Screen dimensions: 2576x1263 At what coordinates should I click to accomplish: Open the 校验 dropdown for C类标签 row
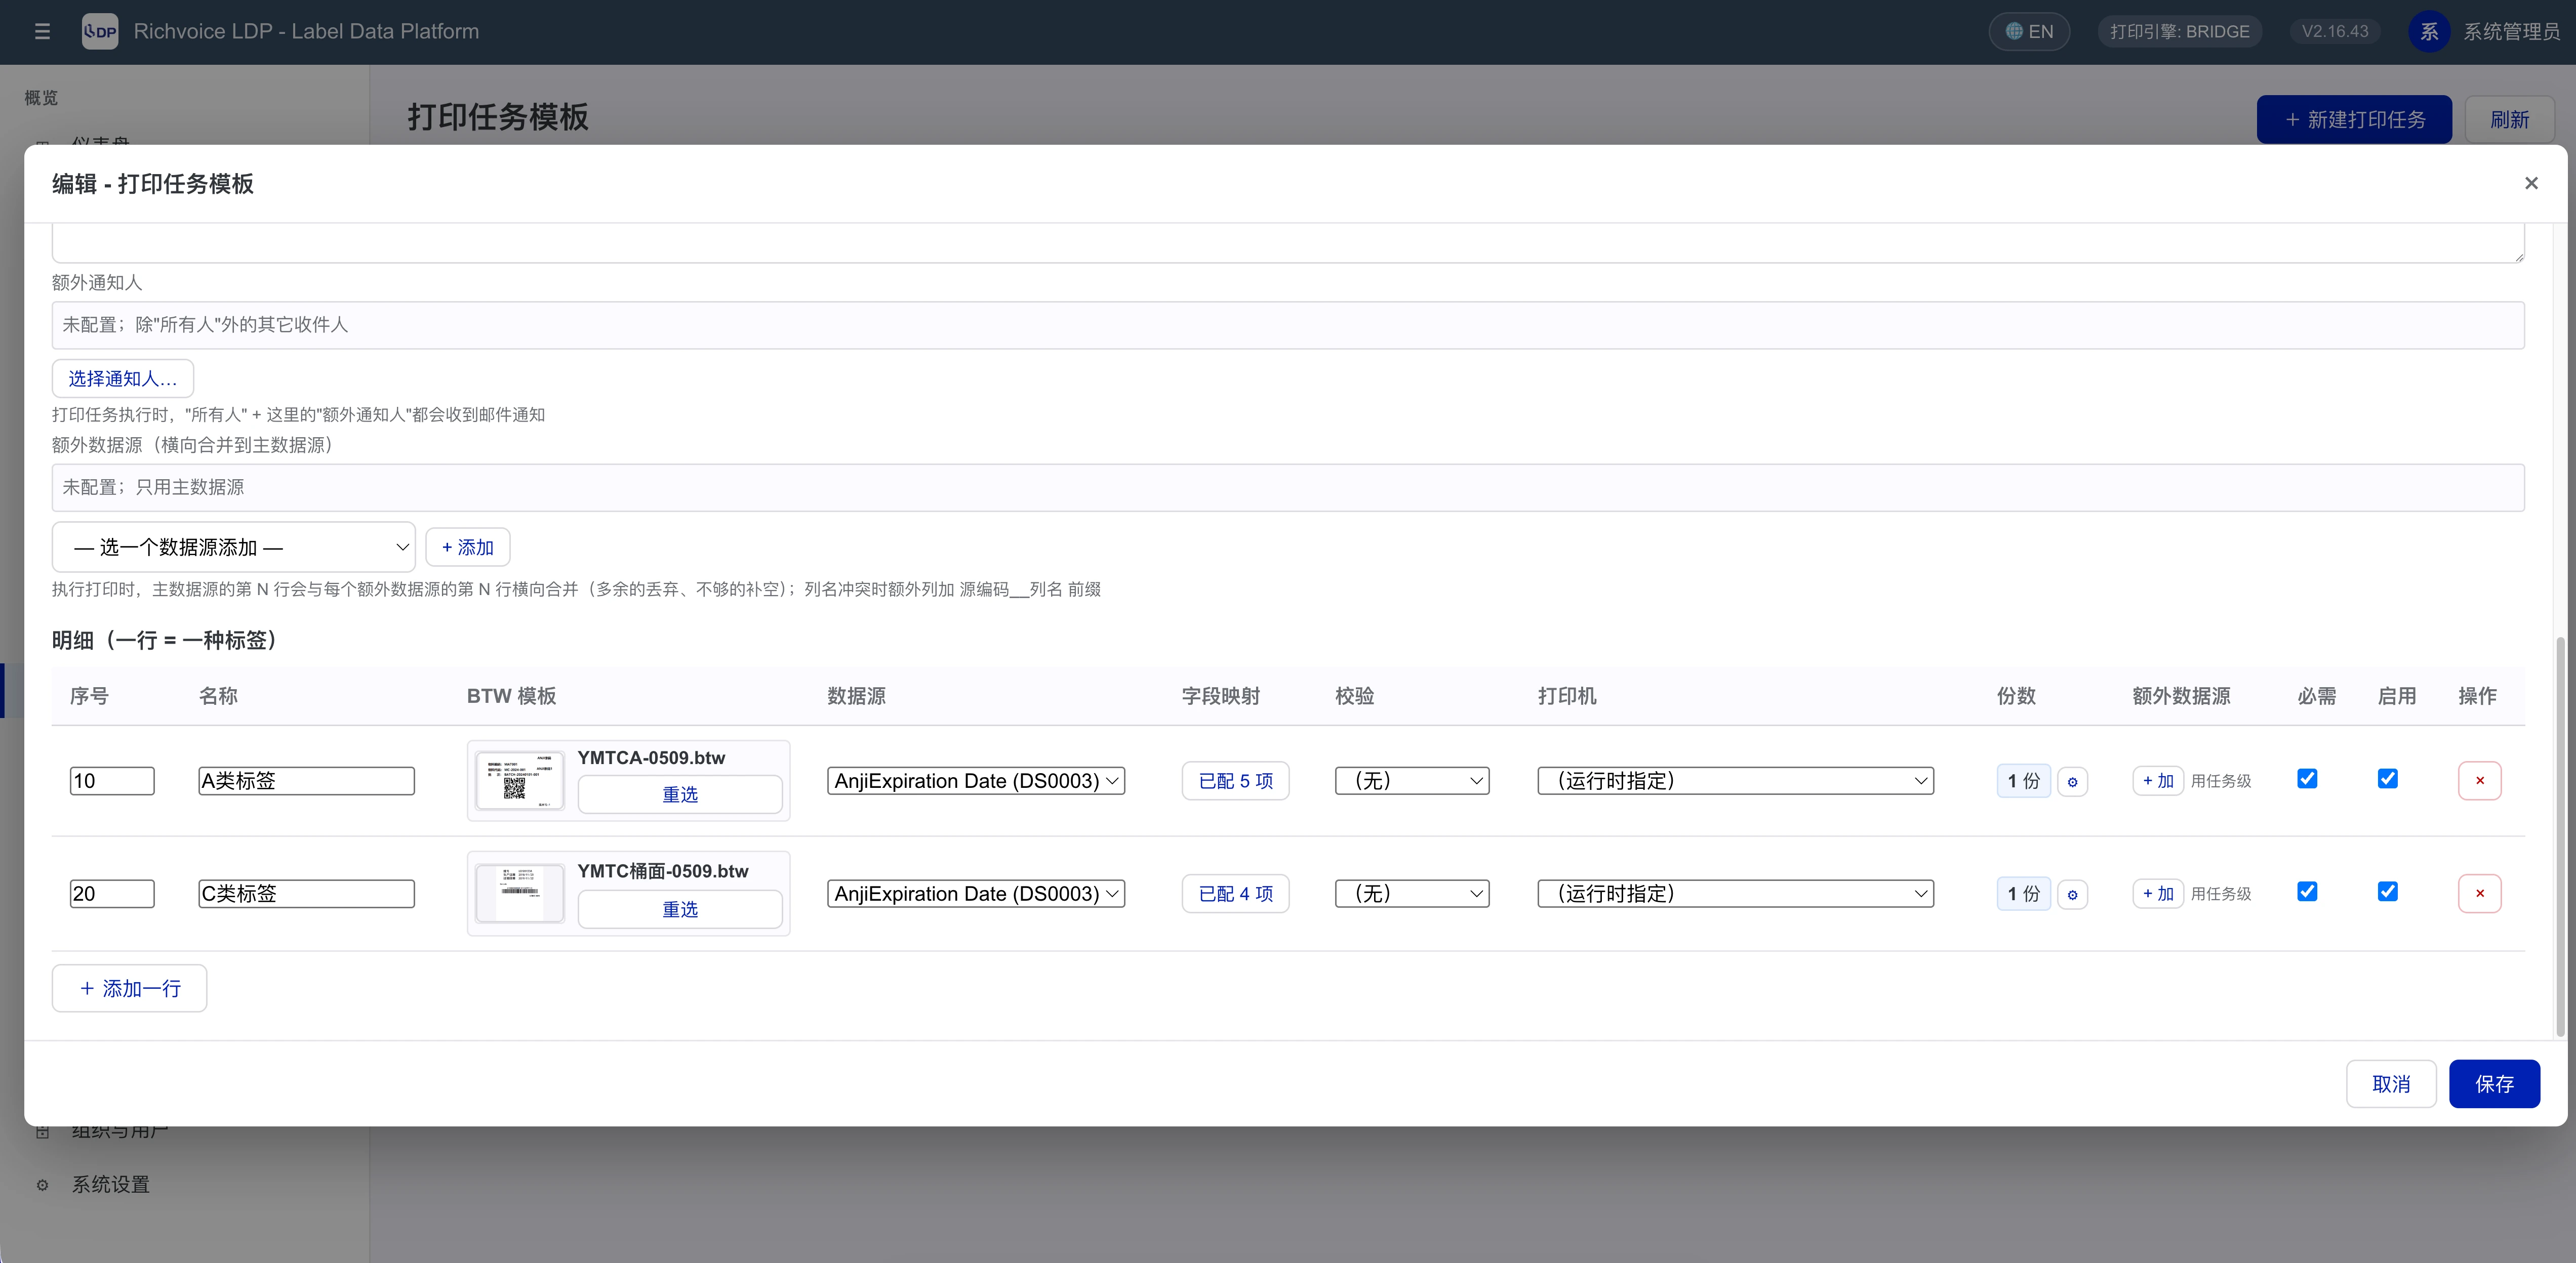click(1412, 894)
